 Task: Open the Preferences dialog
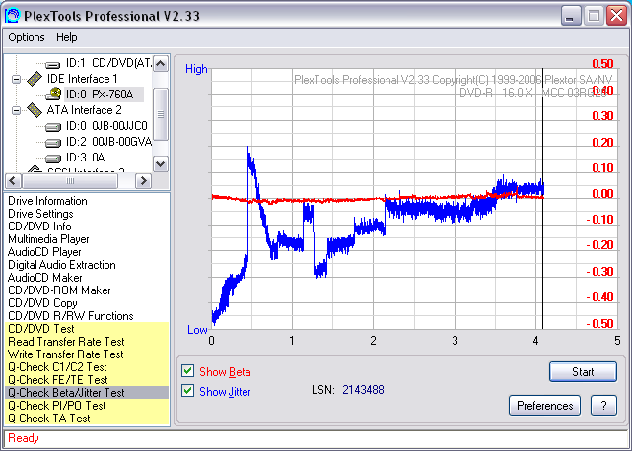pos(544,405)
